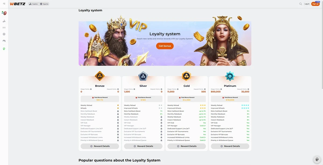The image size is (323, 165).
Task: Open the live broadcast icon in sidebar
Action: tap(4, 27)
